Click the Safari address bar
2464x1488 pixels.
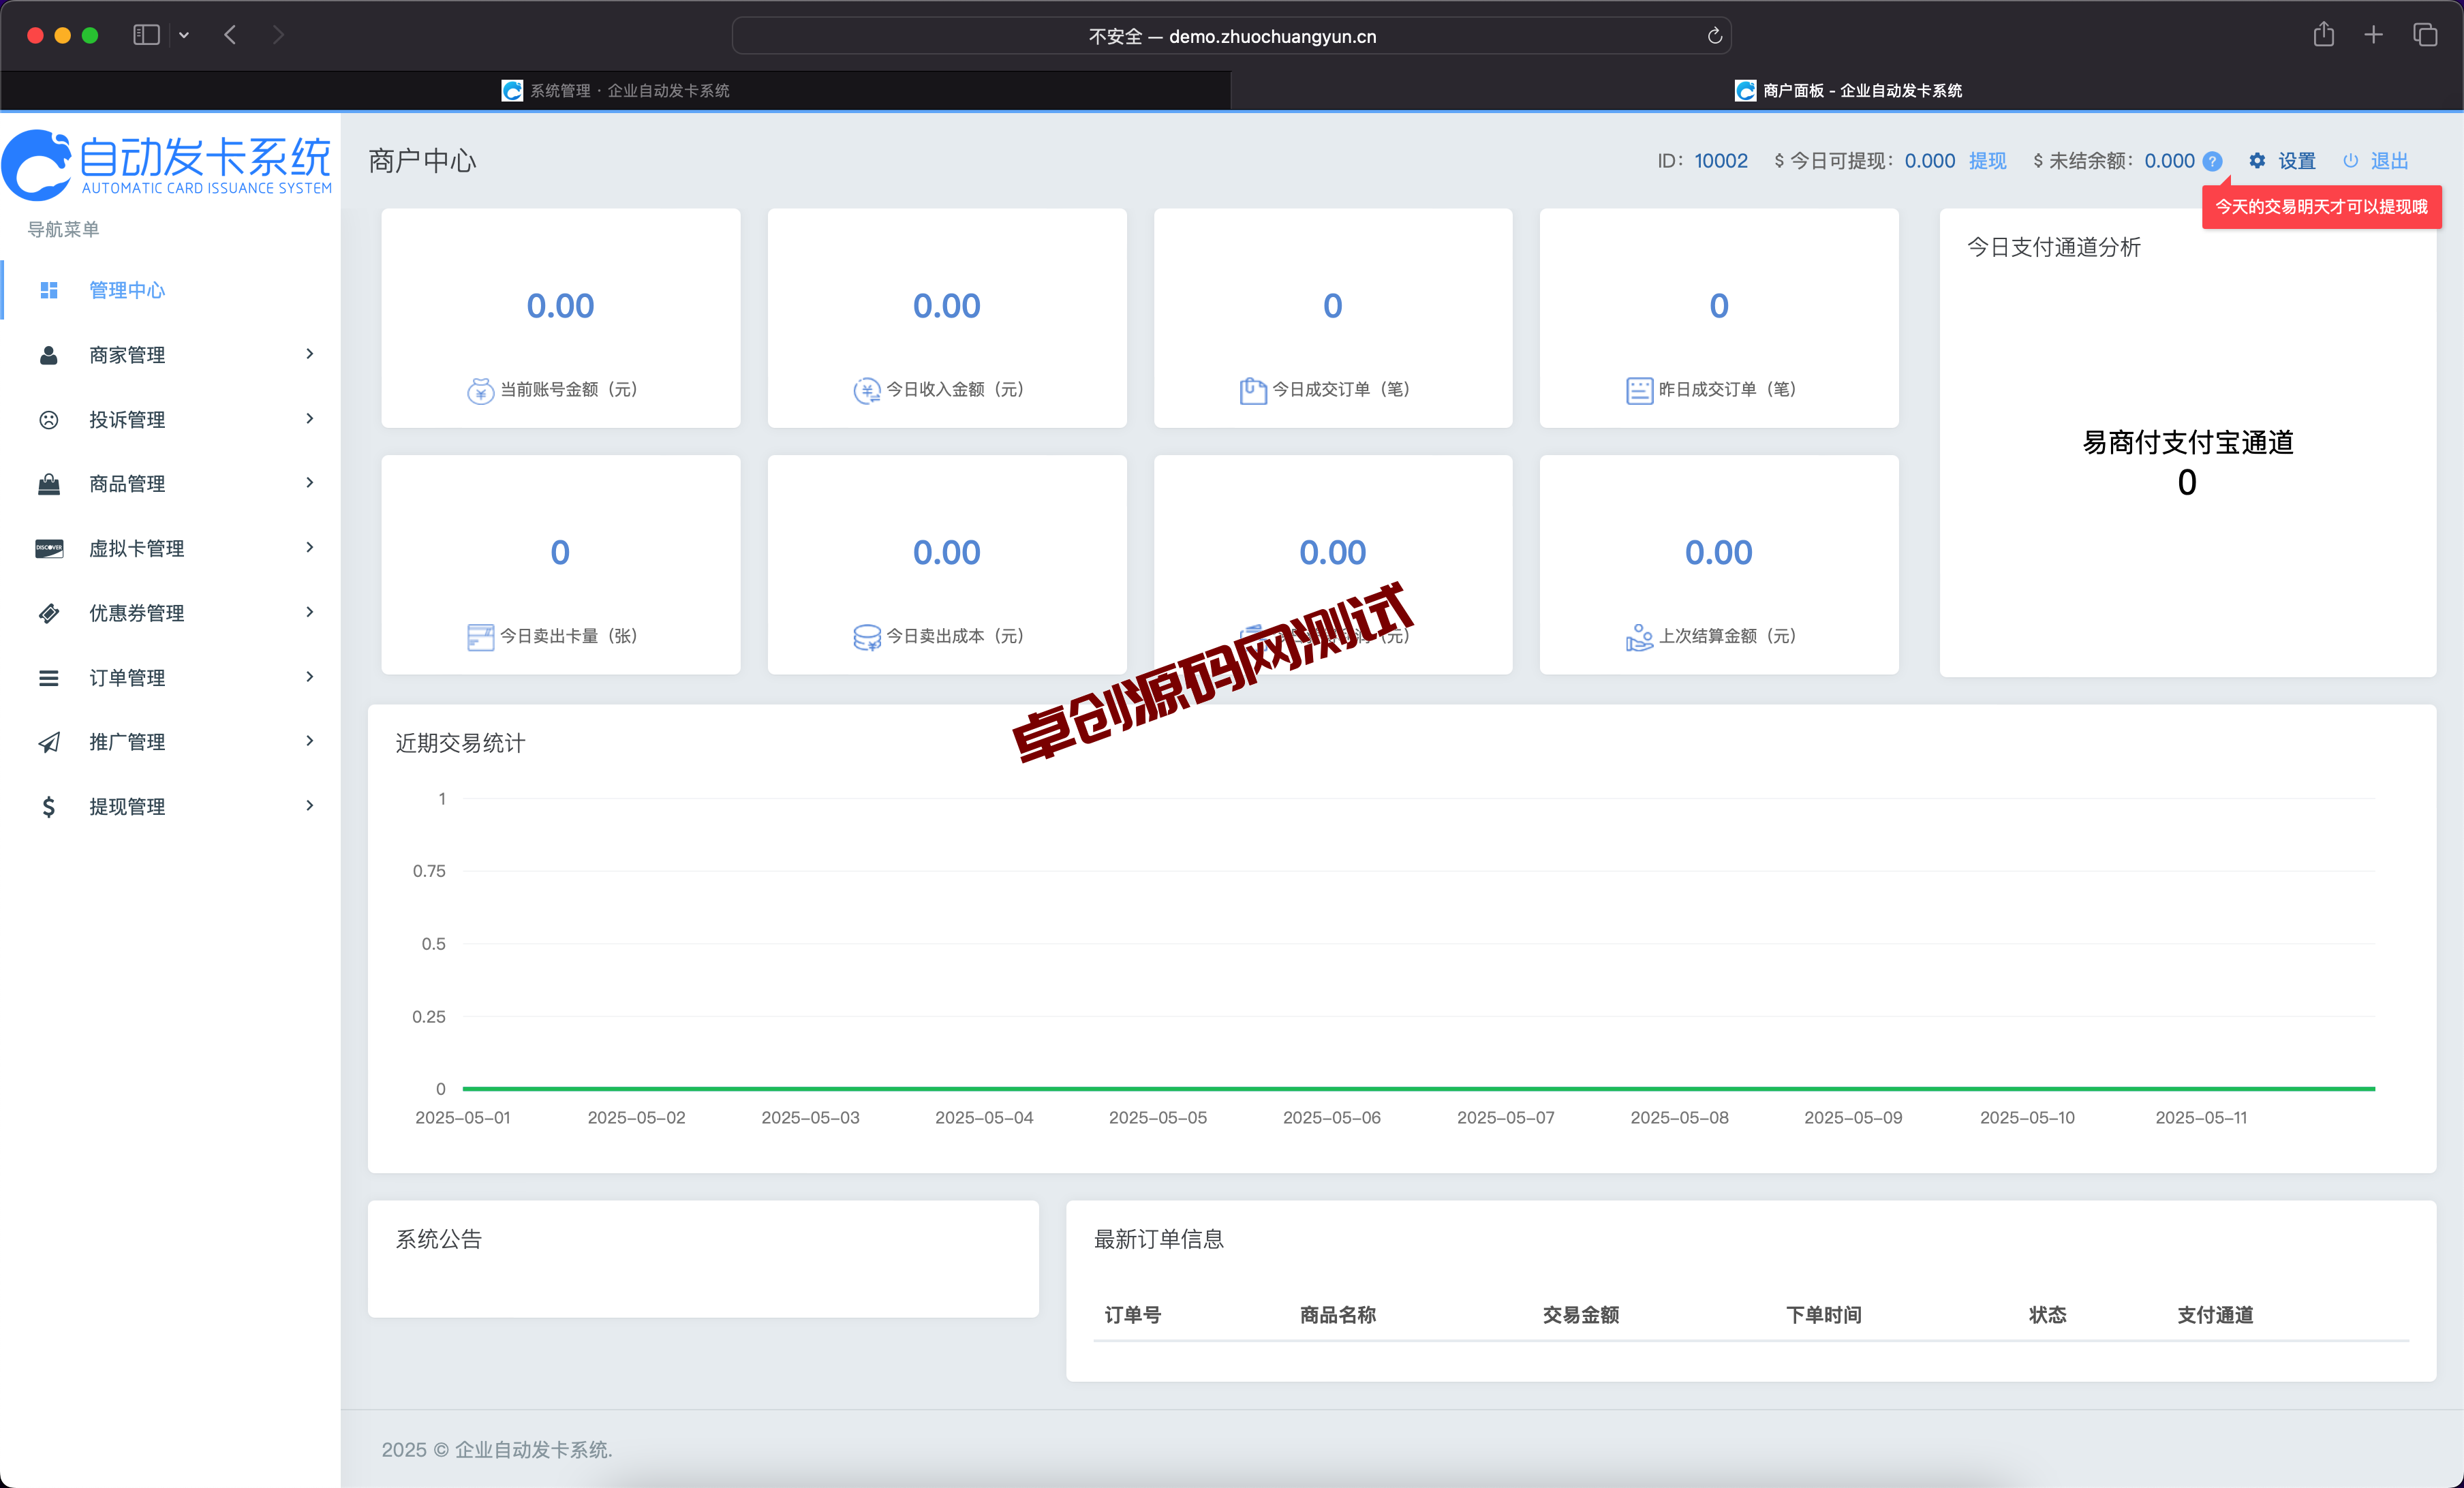pos(1231,36)
